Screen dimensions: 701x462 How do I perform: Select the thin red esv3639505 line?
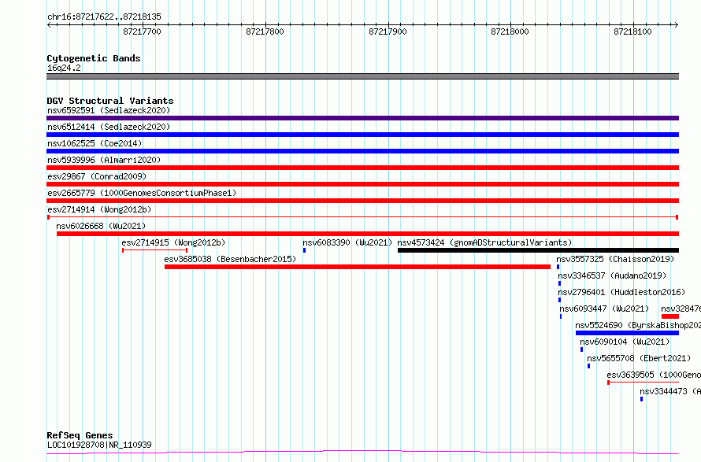643,383
